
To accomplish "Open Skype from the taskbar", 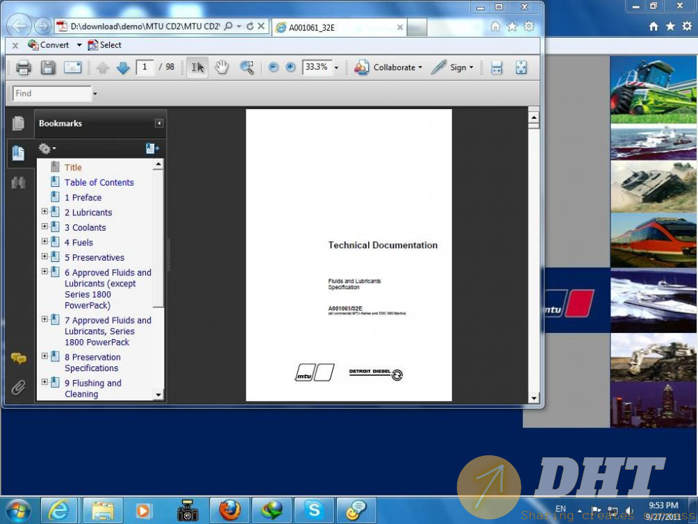I will coord(314,510).
